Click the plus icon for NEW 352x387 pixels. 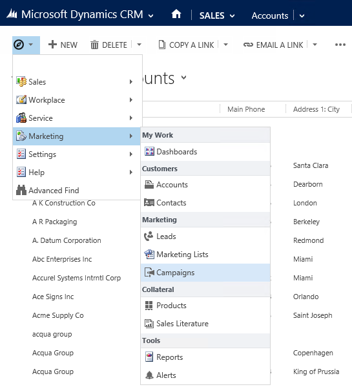click(52, 45)
